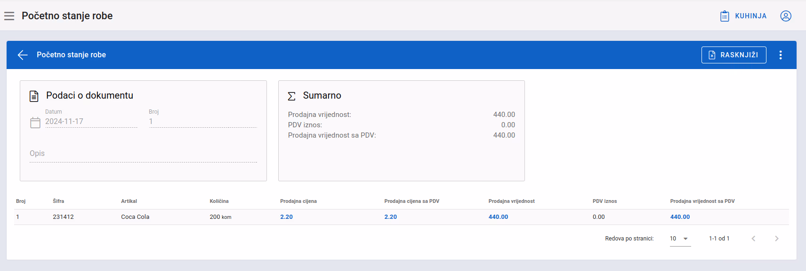Expand the rows per page dropdown
806x271 pixels.
click(680, 239)
